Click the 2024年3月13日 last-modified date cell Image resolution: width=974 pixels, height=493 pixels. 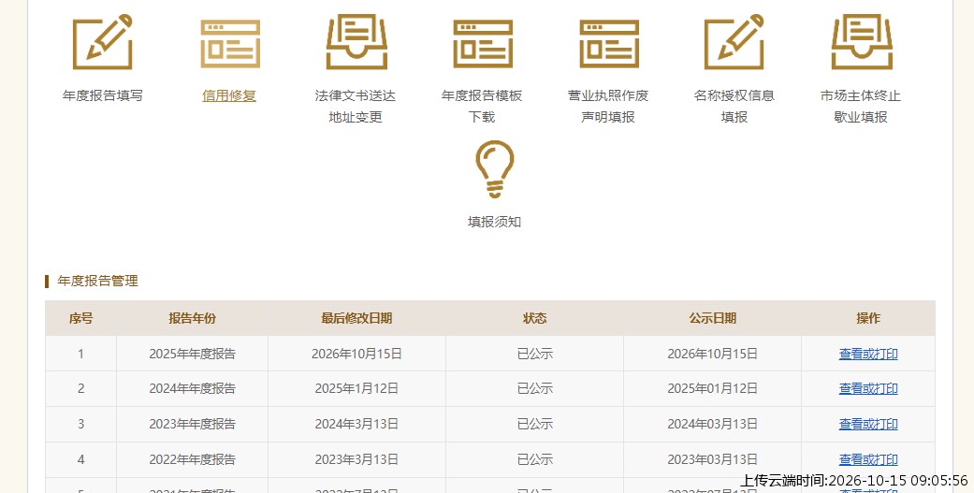pos(356,424)
